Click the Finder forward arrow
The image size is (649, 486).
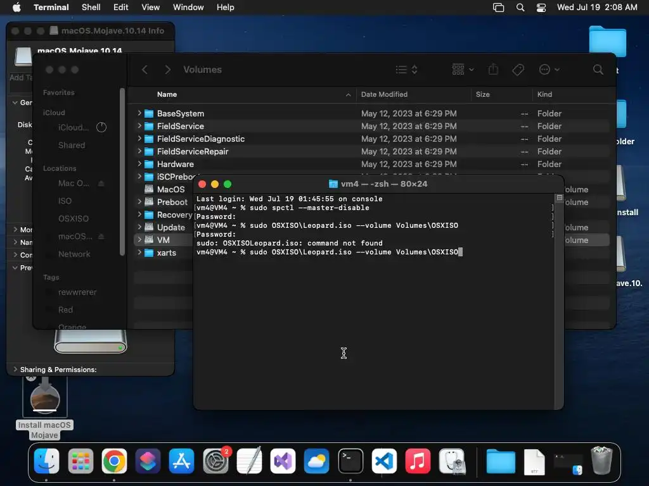pyautogui.click(x=167, y=70)
